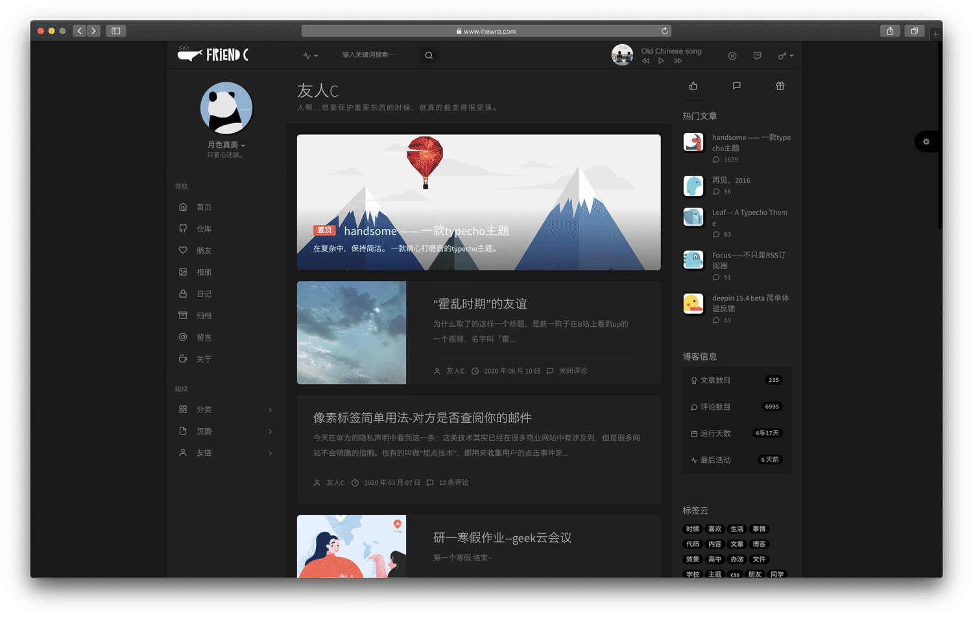Open the settings gear on right edge
973x618 pixels.
click(x=926, y=141)
